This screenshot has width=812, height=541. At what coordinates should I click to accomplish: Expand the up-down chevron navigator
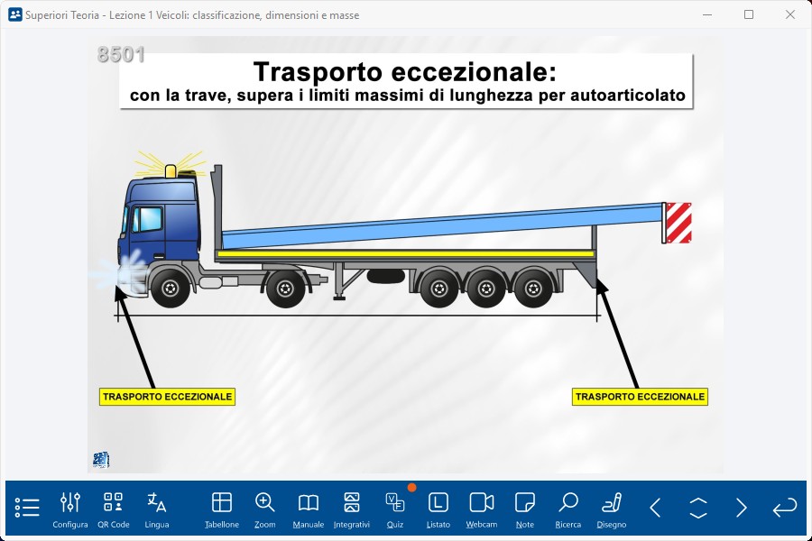698,508
